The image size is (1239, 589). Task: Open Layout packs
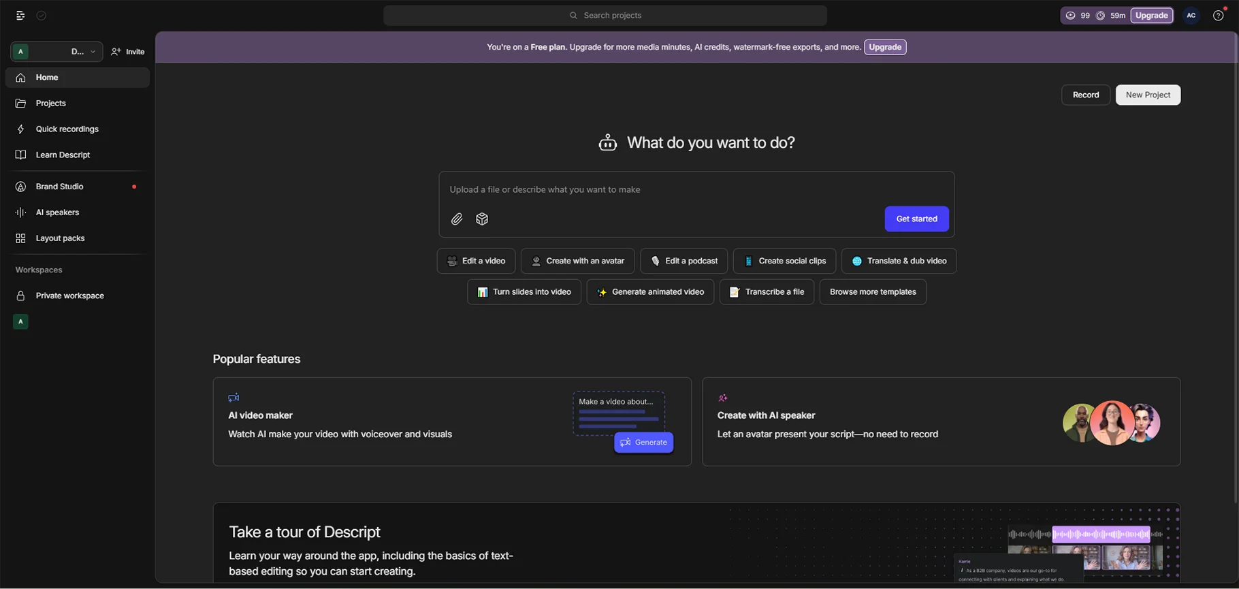pos(78,238)
